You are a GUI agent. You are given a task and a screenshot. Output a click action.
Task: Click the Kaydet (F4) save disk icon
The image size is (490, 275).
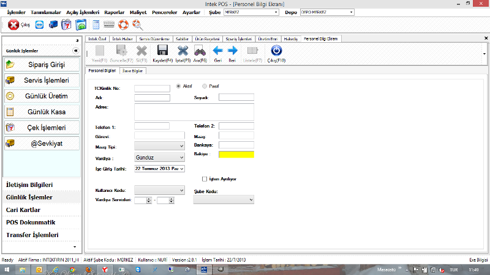[162, 51]
